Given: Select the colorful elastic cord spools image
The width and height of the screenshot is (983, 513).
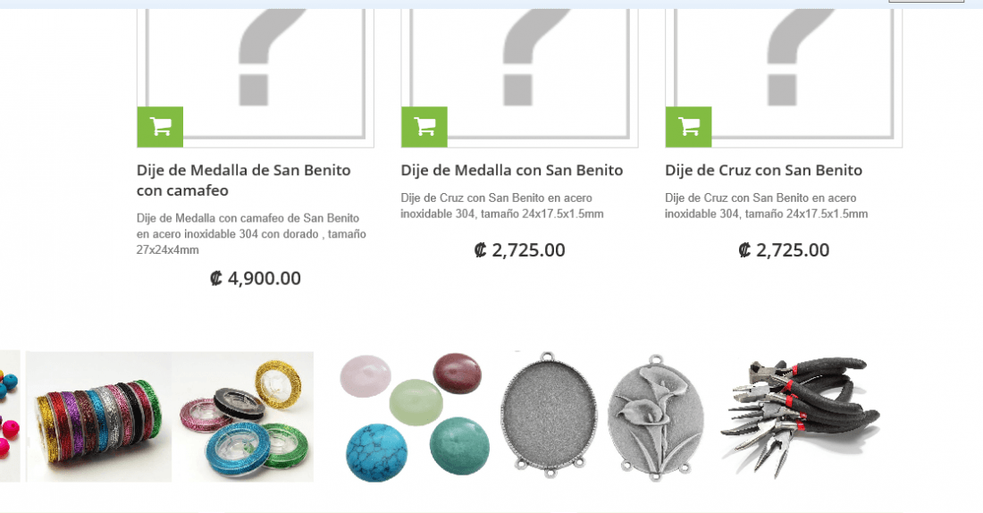Looking at the screenshot, I should 242,416.
